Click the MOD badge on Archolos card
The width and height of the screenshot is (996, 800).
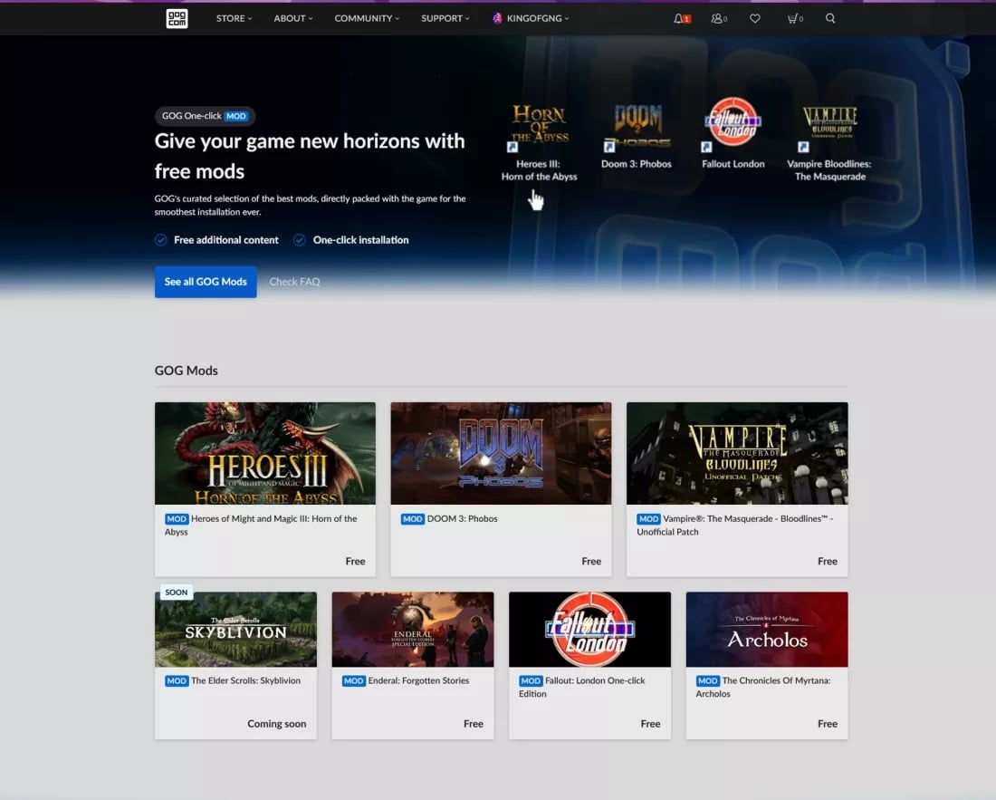pyautogui.click(x=708, y=681)
